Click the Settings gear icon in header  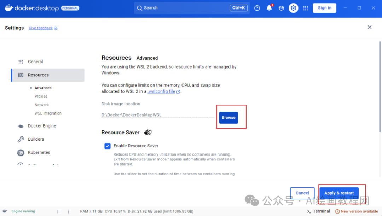click(293, 8)
